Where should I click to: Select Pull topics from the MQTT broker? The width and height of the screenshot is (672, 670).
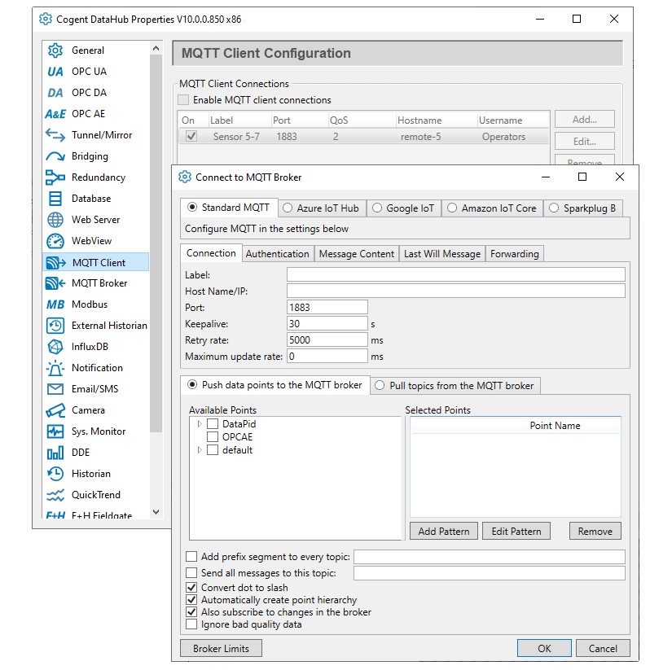[x=380, y=386]
